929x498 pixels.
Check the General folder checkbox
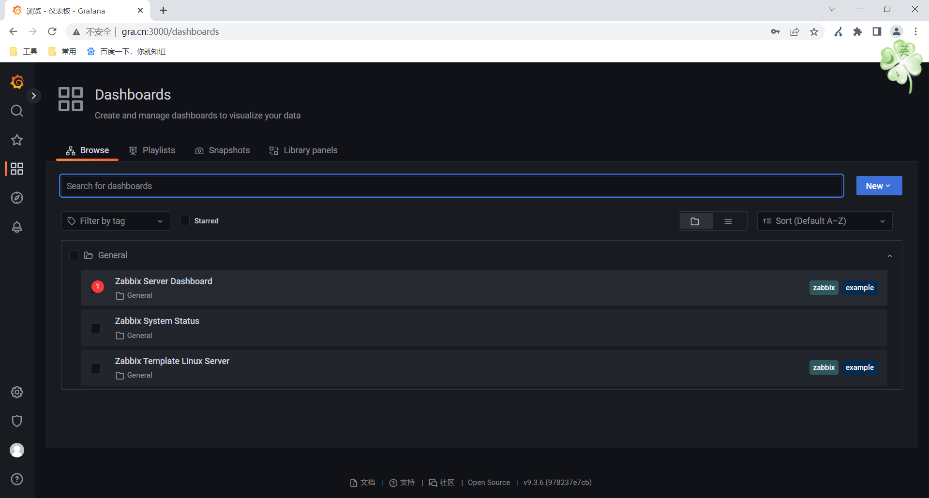tap(74, 255)
